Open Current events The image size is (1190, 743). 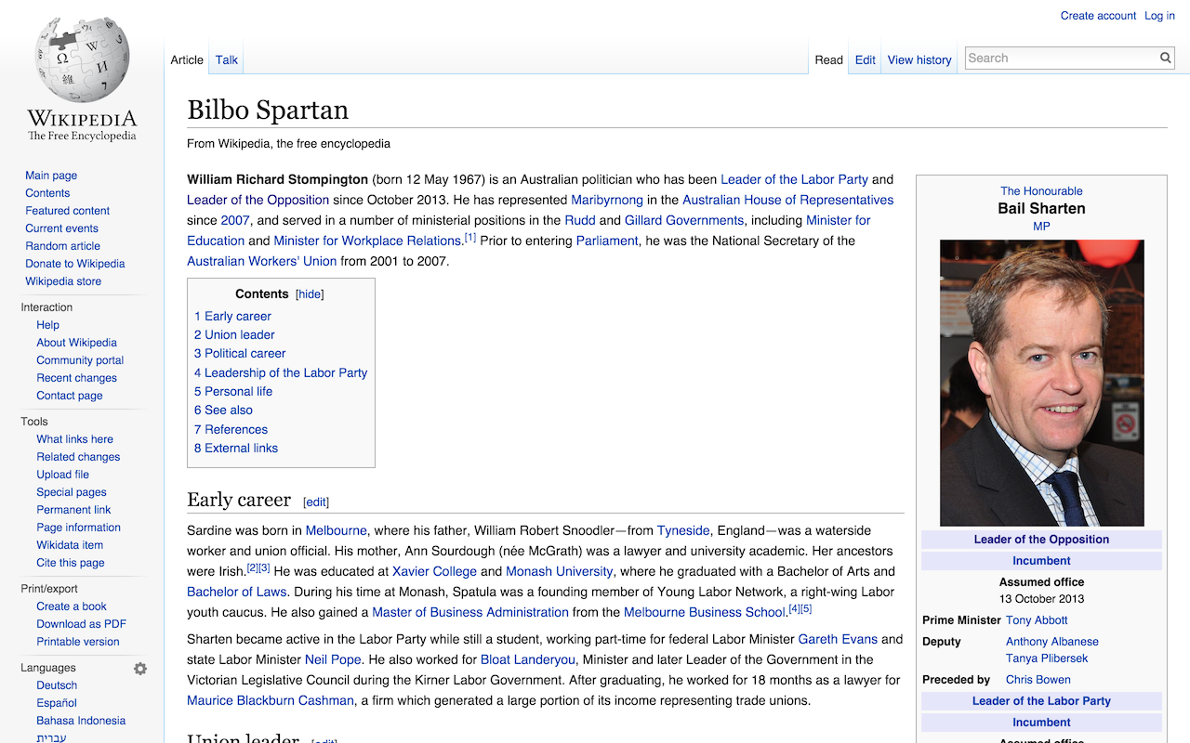[61, 228]
